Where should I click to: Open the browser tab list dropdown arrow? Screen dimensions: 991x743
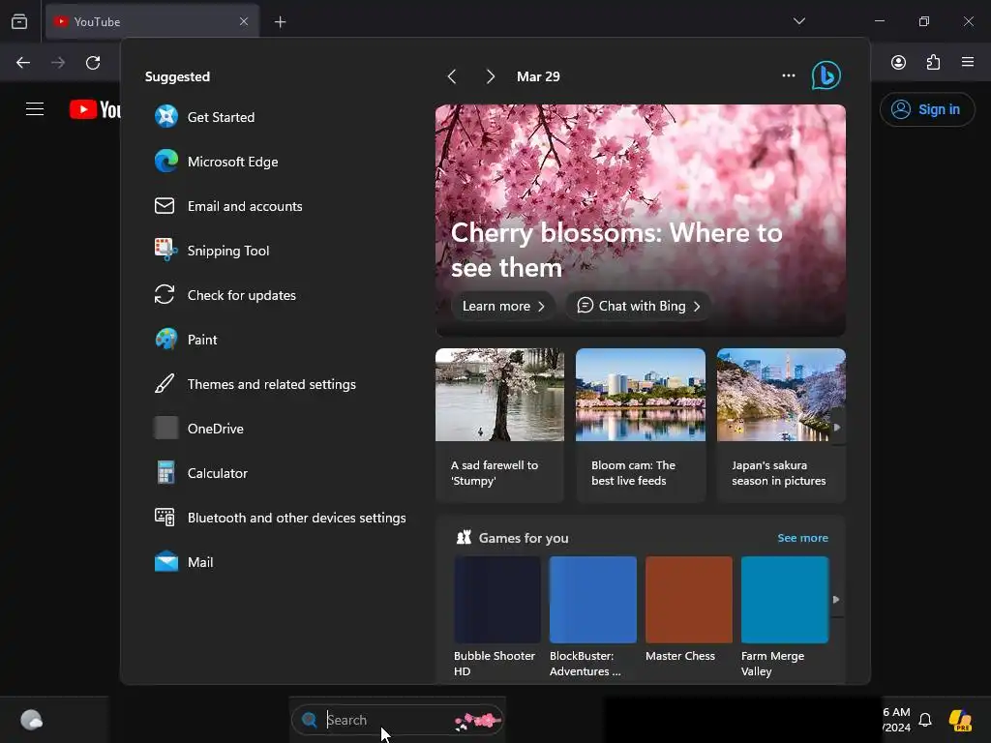[798, 21]
